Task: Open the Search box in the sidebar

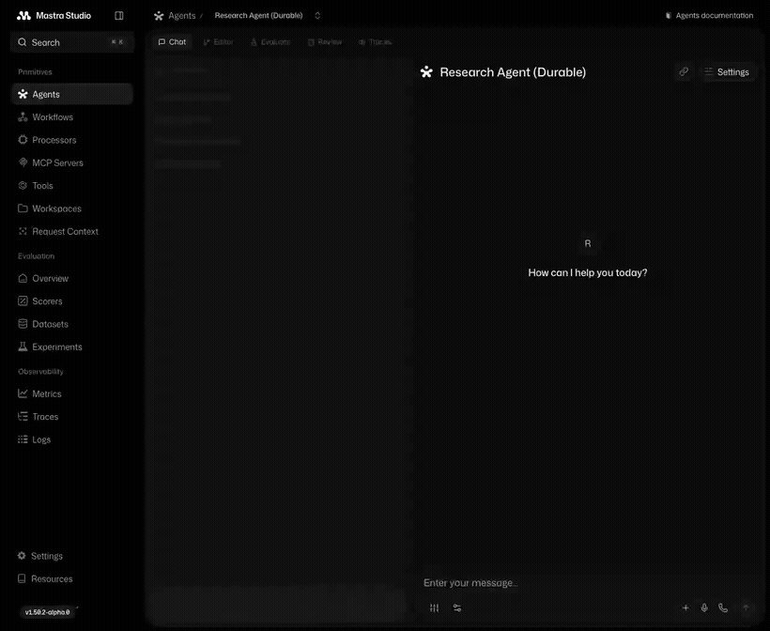Action: 72,42
